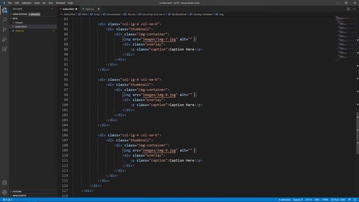359x202 pixels.
Task: Click line number 94 in gutter
Action: pos(66,75)
